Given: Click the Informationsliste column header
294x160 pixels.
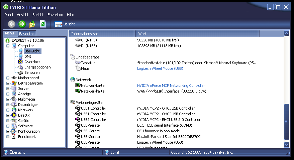Looking at the screenshot, I should pyautogui.click(x=102, y=34).
